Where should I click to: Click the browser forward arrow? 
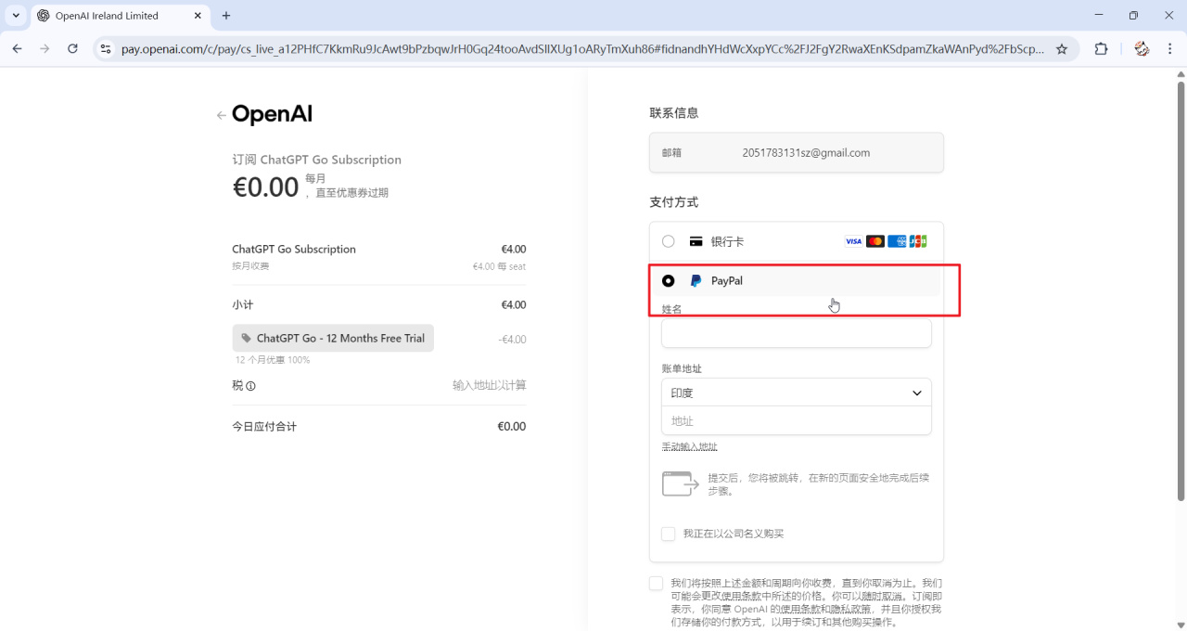point(45,49)
